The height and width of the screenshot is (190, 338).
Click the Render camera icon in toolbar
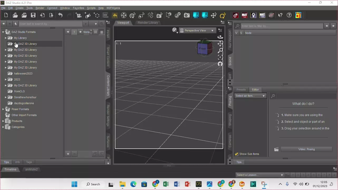[x=187, y=15]
